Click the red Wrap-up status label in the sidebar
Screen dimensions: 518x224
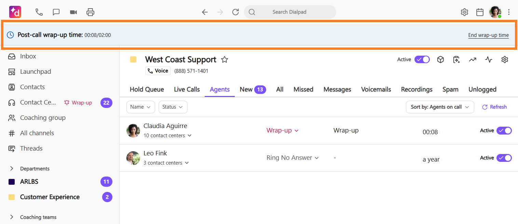tap(78, 103)
